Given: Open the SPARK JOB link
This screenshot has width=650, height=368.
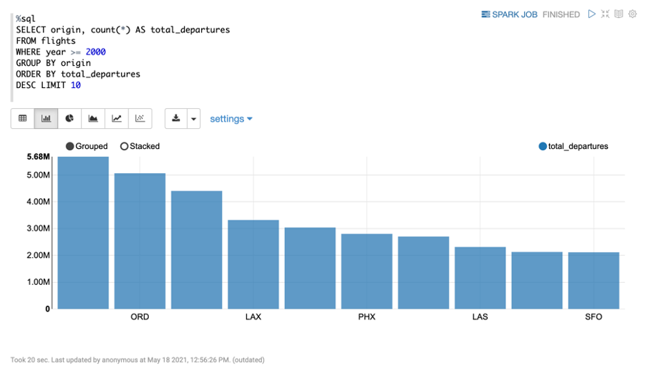Looking at the screenshot, I should click(x=509, y=14).
